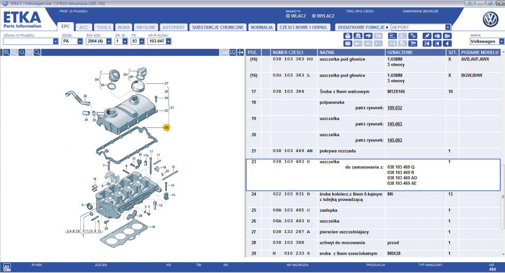Image resolution: width=505 pixels, height=273 pixels.
Task: Click the skip-to-first double bar arrow icon
Action: point(427,43)
